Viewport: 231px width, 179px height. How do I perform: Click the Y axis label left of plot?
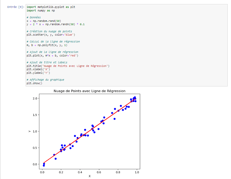click(x=29, y=131)
